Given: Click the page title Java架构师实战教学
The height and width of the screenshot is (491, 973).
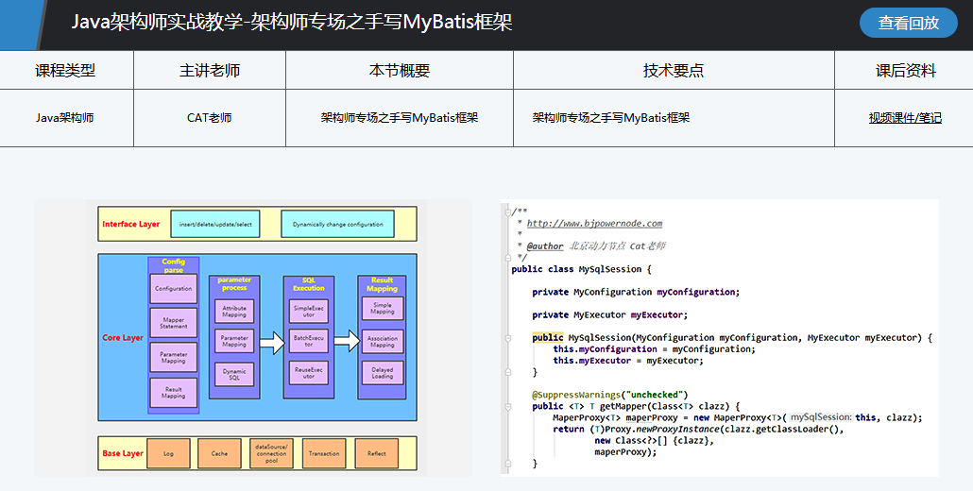Looking at the screenshot, I should click(292, 22).
